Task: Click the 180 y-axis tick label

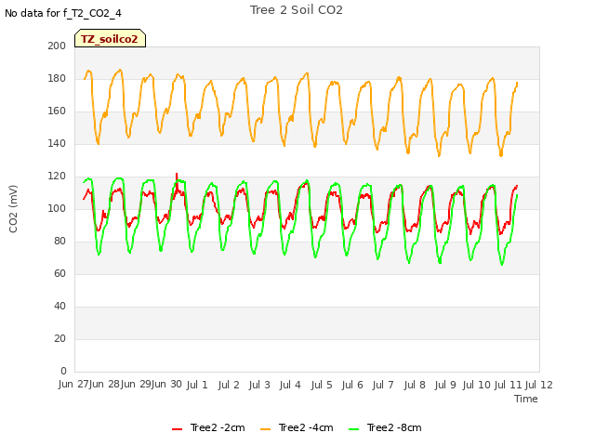Action: tap(57, 78)
